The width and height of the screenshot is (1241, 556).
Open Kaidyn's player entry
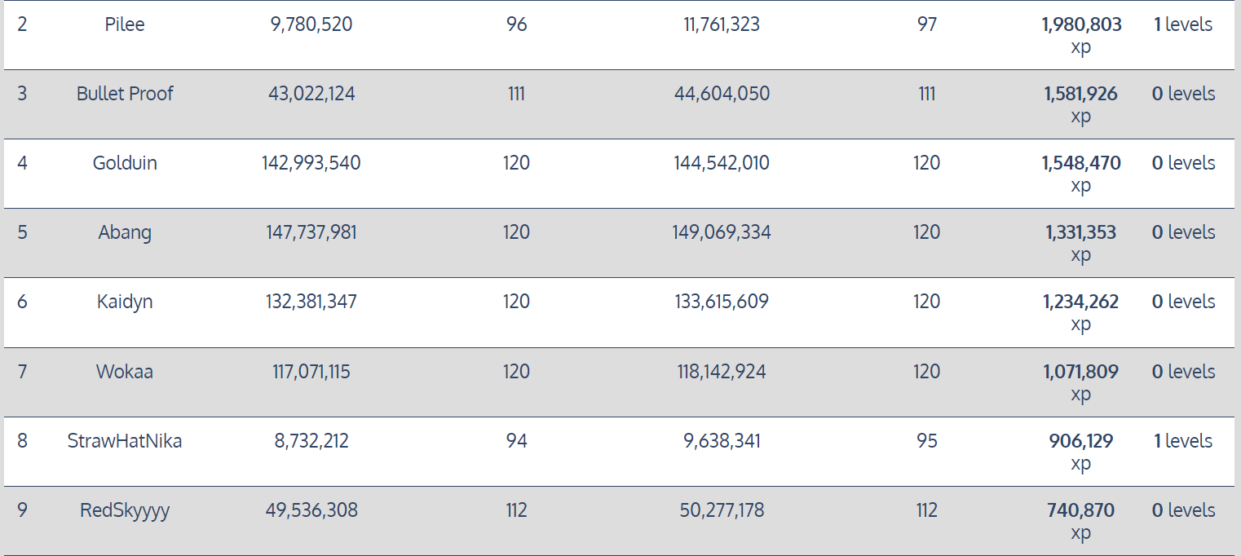pos(125,302)
